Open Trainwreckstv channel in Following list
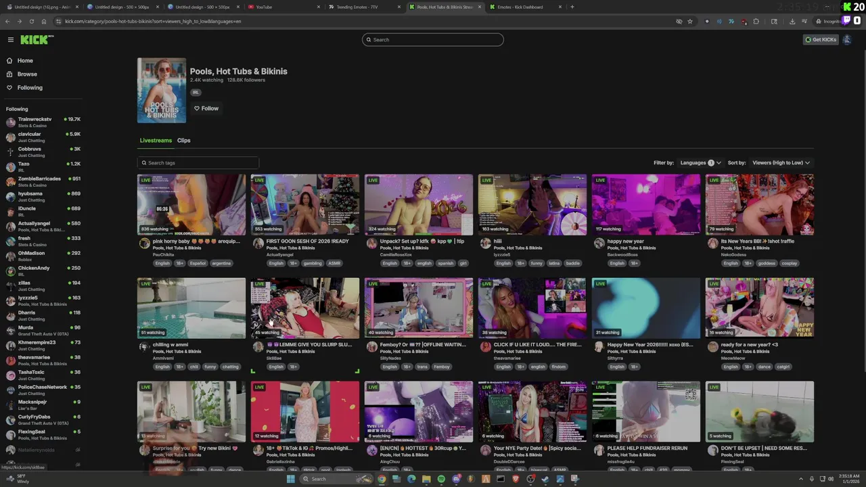Image resolution: width=866 pixels, height=487 pixels. (x=43, y=122)
